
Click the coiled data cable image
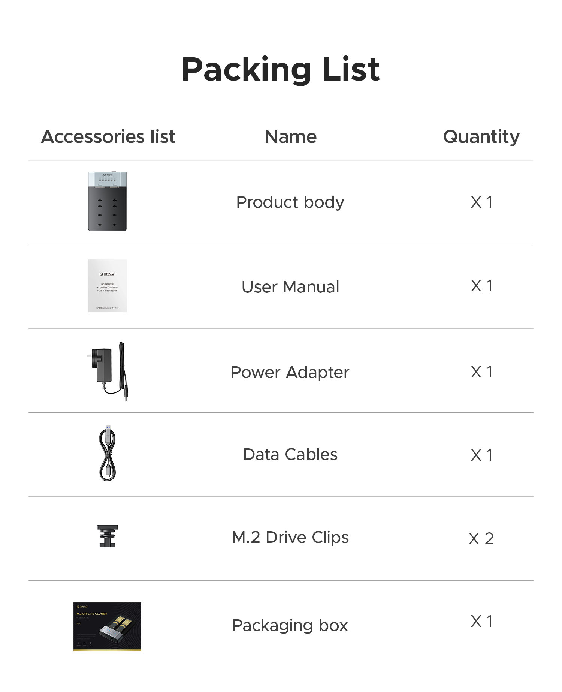pyautogui.click(x=108, y=454)
